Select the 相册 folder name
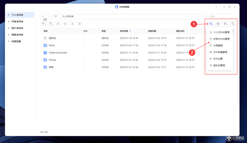 tap(51, 67)
